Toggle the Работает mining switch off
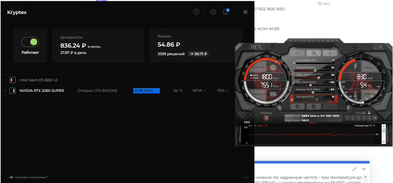The image size is (393, 183). pyautogui.click(x=30, y=42)
